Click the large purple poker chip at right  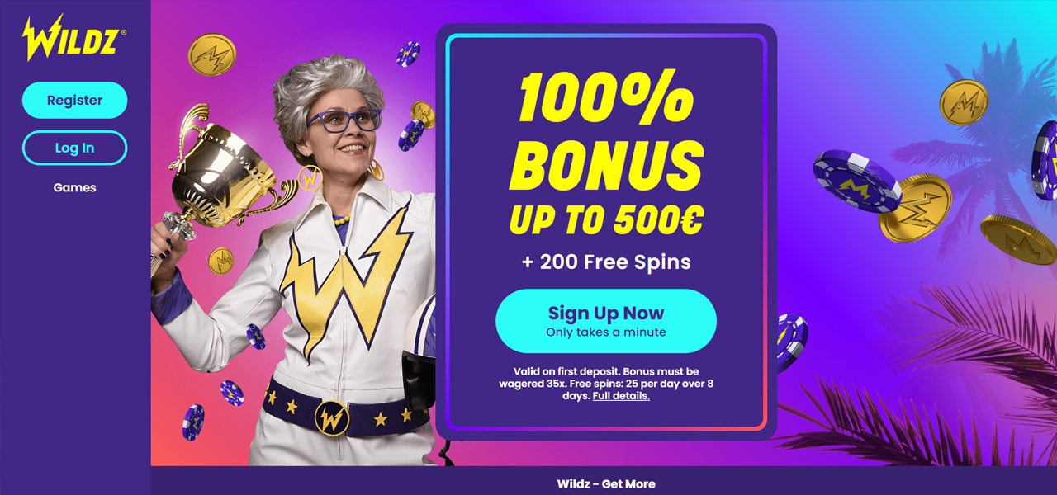point(856,182)
